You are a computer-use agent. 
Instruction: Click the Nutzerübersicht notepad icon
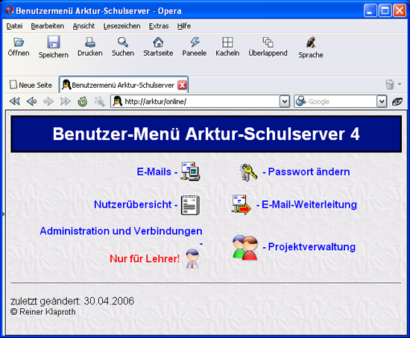(x=190, y=205)
